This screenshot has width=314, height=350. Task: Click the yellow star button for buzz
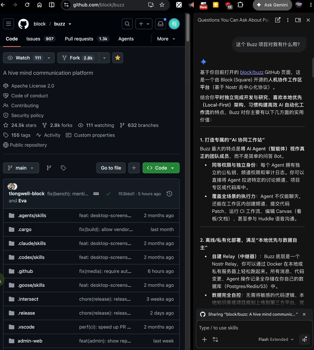tap(118, 58)
